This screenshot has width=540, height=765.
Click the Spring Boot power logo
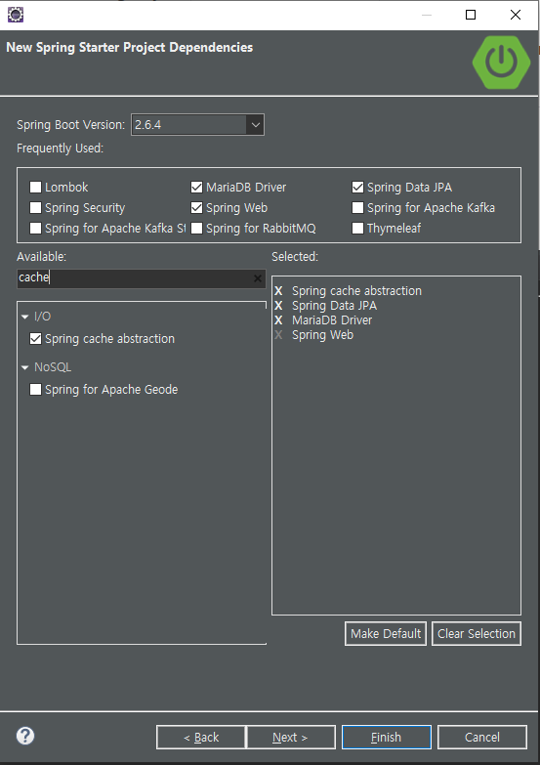coord(502,63)
